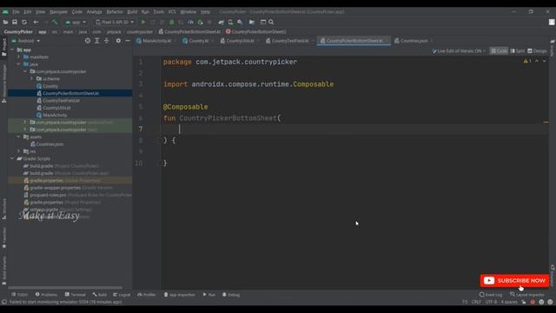Click the Back navigation arrow
556x313 pixels.
tap(36, 22)
